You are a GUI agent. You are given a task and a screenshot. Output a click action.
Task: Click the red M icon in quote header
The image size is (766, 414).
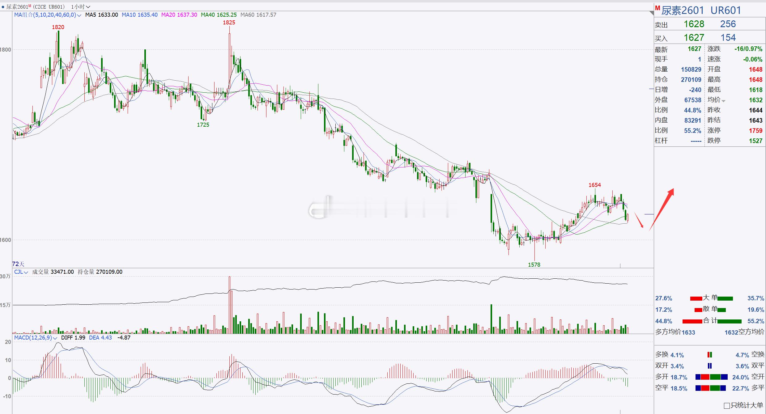(x=657, y=8)
